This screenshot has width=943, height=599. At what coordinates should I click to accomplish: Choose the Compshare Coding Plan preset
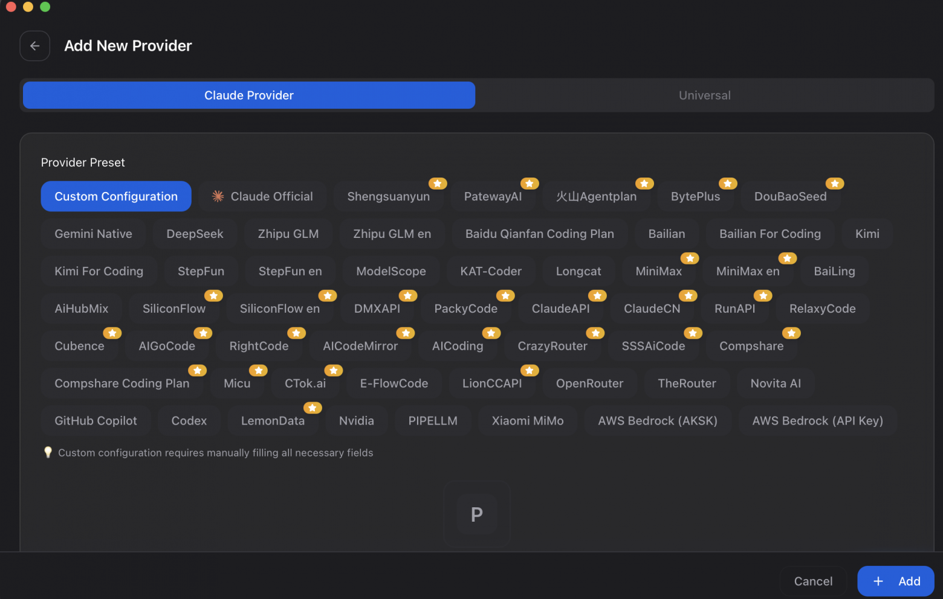(x=122, y=383)
